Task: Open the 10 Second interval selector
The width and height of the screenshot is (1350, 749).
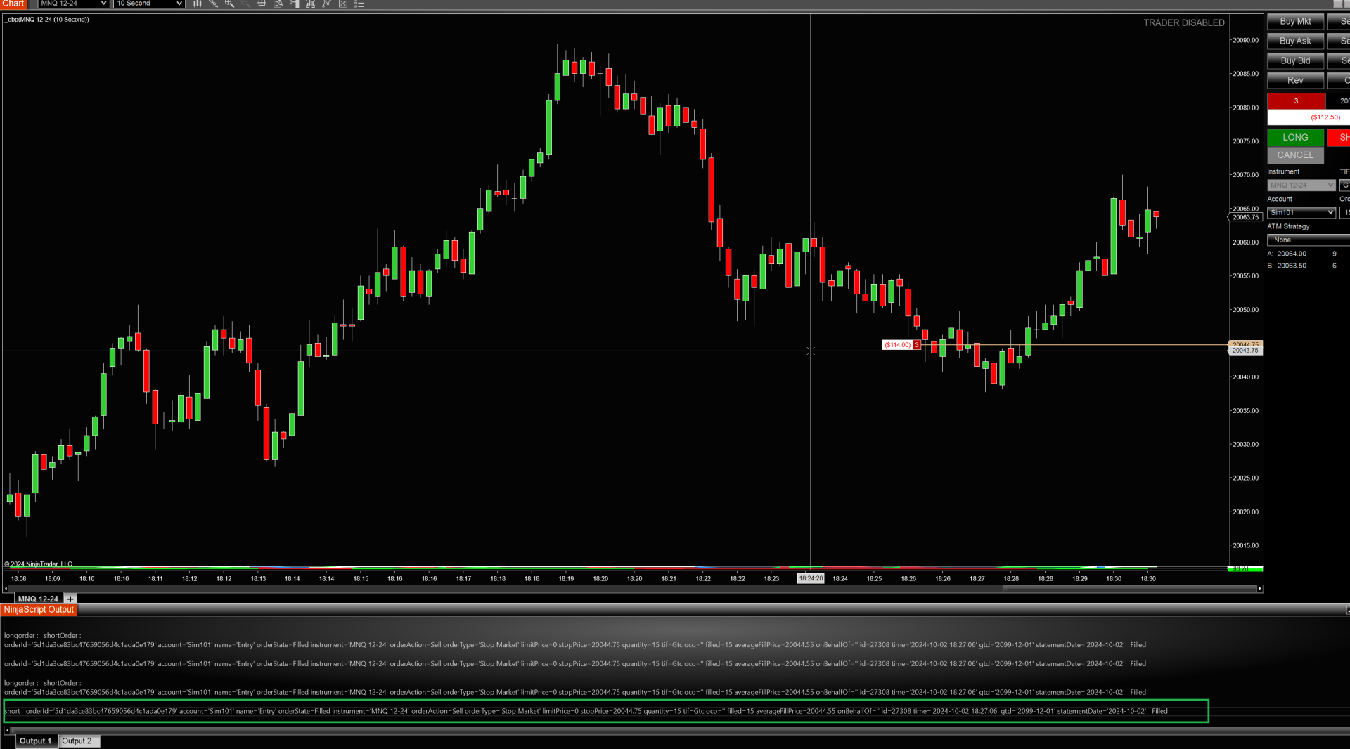Action: point(149,4)
